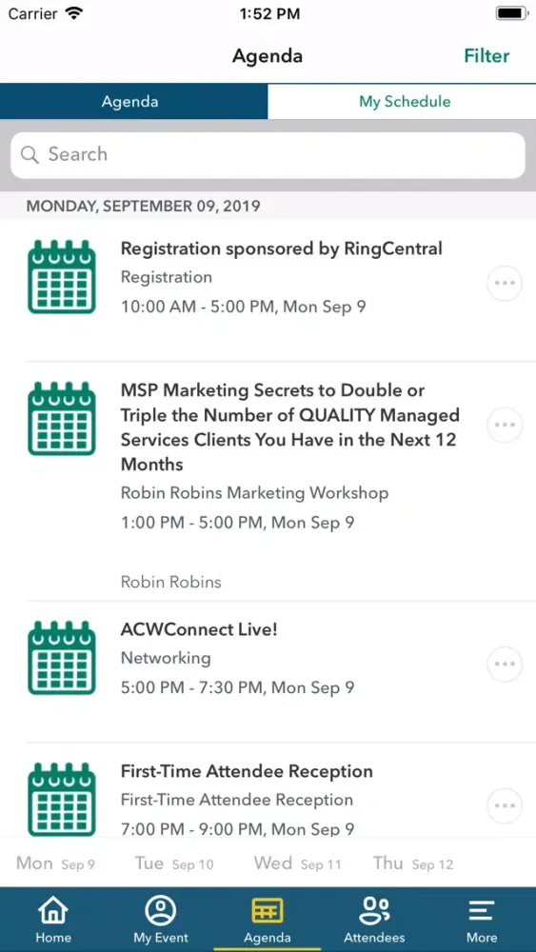Tap the Filter button
The image size is (536, 952).
pos(486,56)
